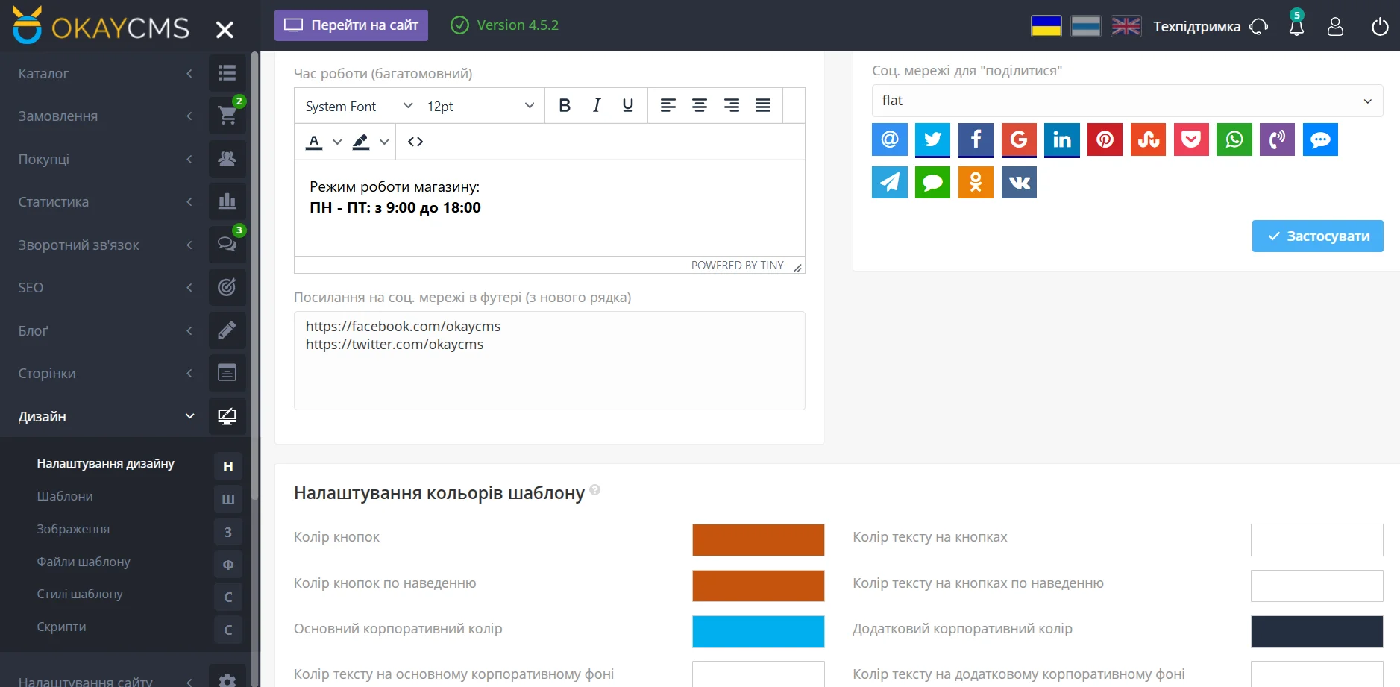Open the flat share style dropdown

[x=1126, y=101]
